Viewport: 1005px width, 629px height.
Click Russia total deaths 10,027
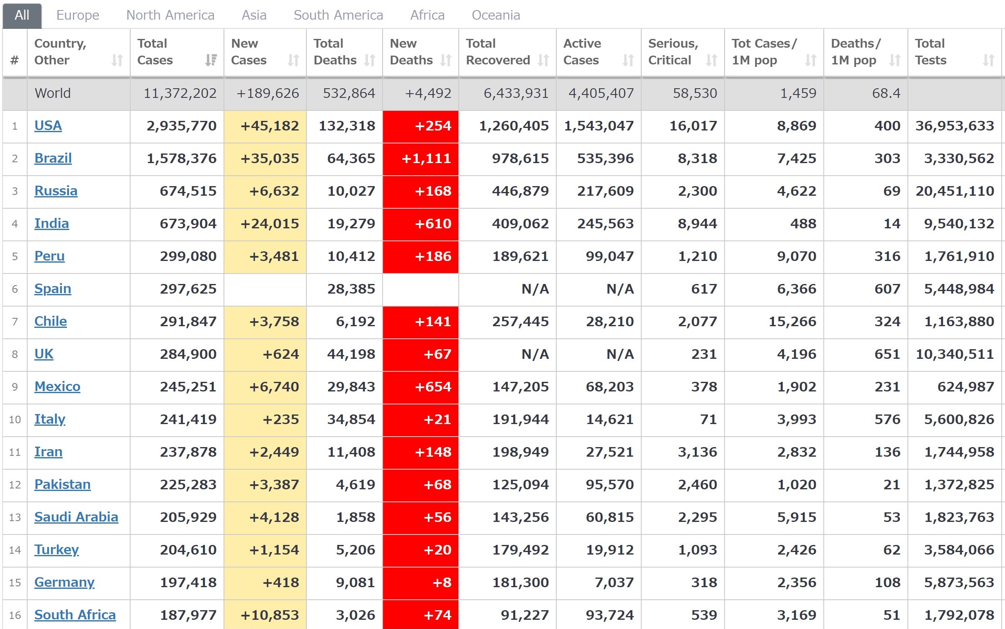coord(351,191)
